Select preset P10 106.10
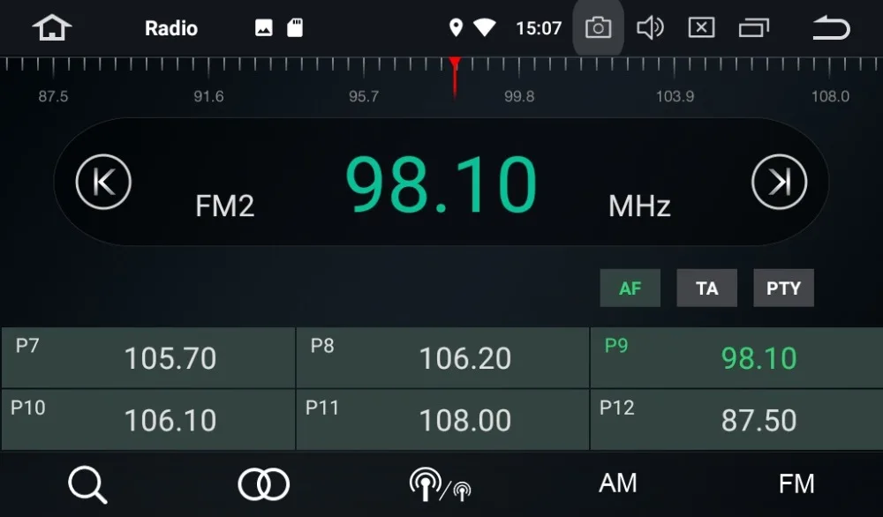The width and height of the screenshot is (883, 517). click(x=148, y=420)
